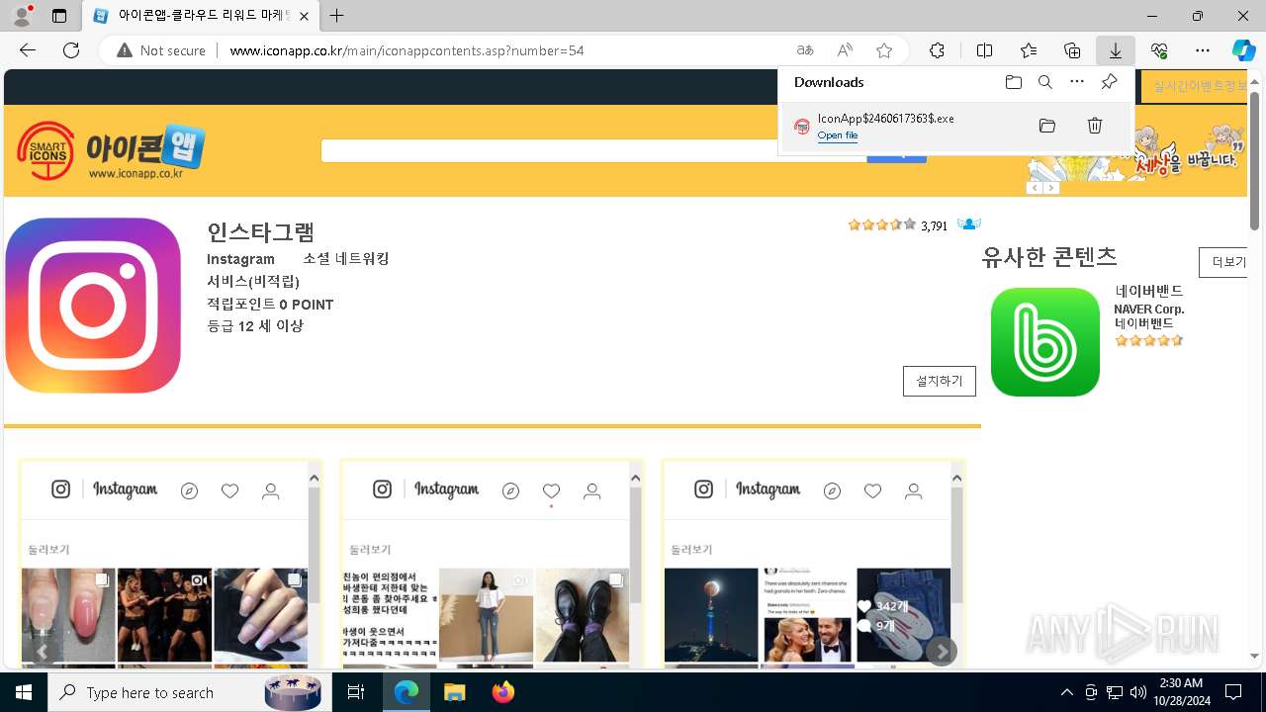
Task: Open the second Instagram screenshot
Action: 493,565
